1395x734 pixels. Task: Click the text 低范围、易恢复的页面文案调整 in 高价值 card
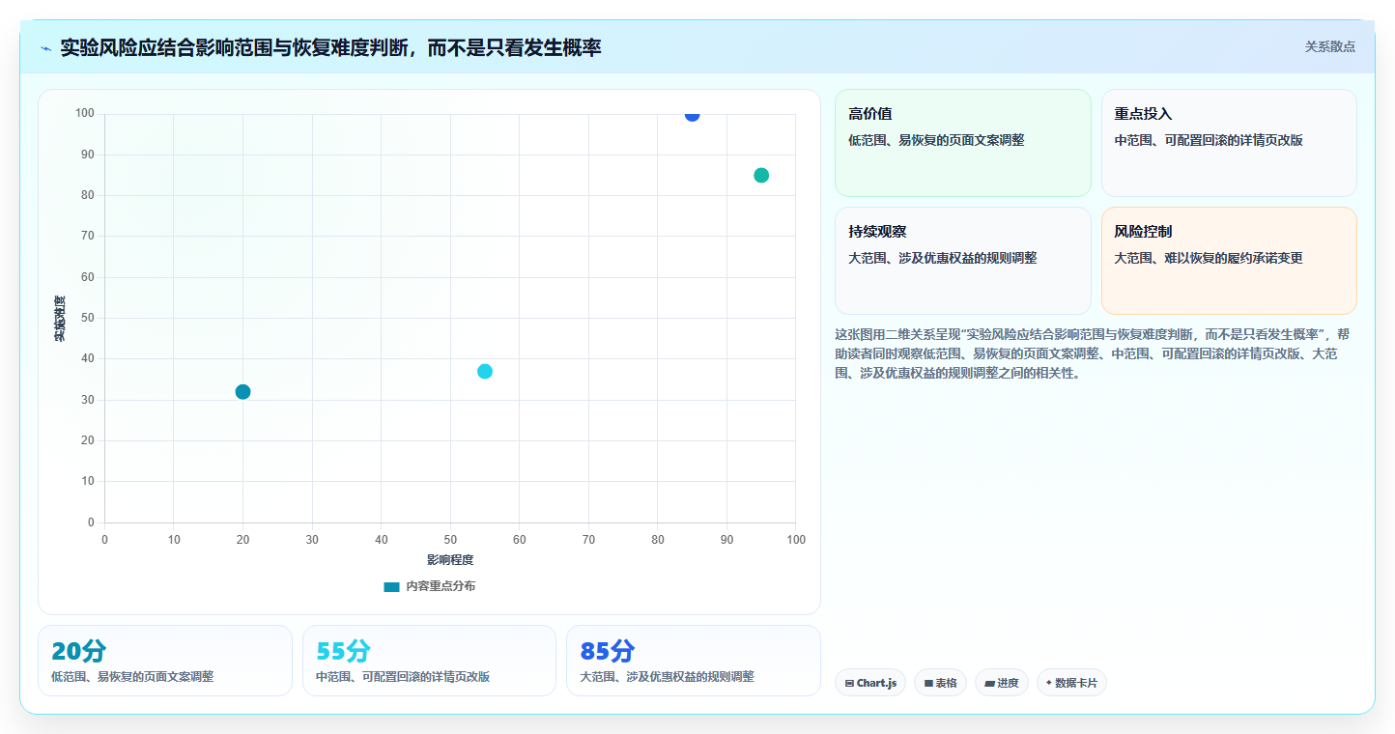tap(936, 140)
